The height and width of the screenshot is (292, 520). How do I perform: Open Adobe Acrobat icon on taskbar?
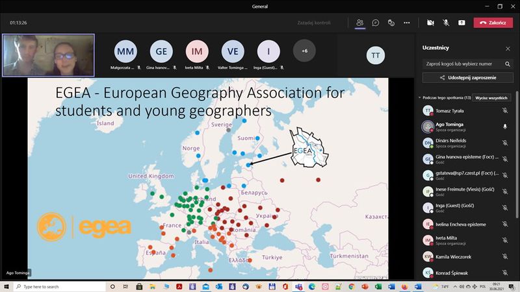click(x=179, y=286)
